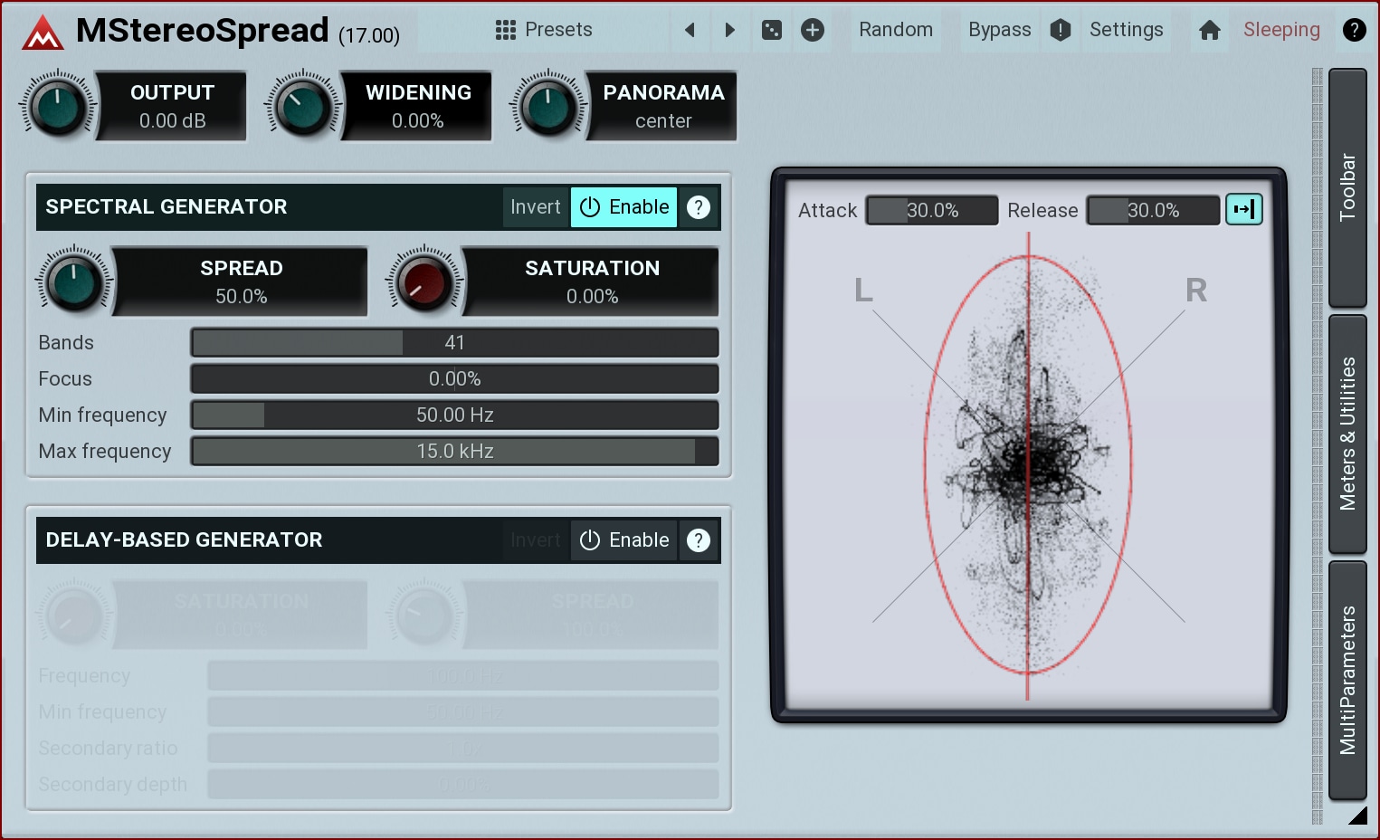Click the add preset plus icon

813,30
